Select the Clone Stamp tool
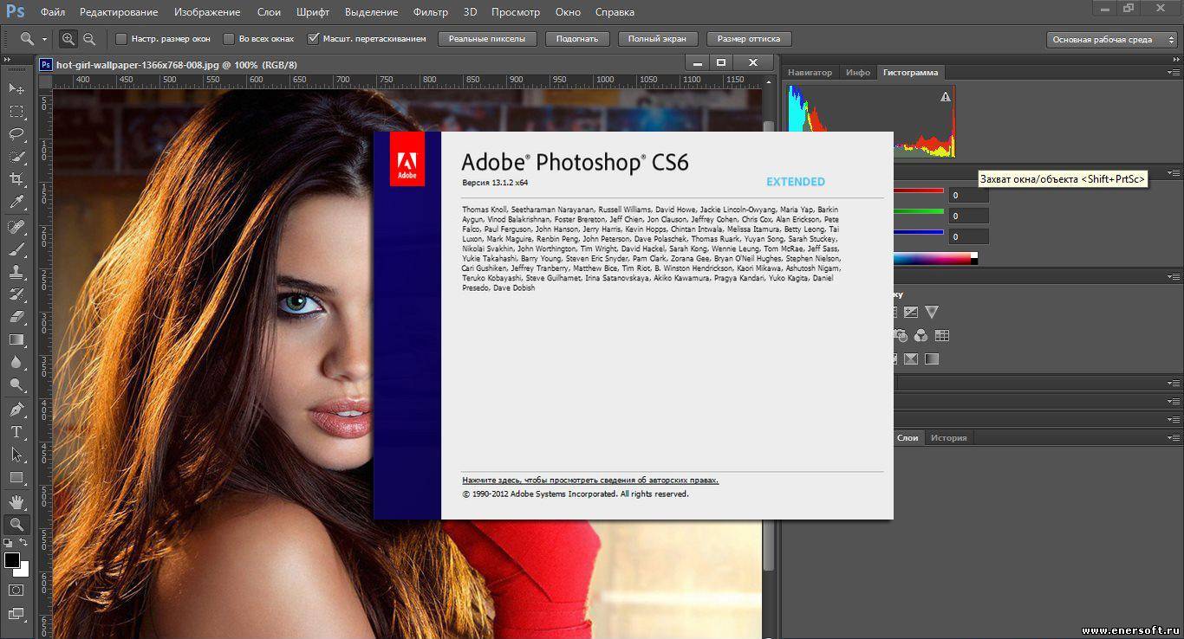Image resolution: width=1184 pixels, height=639 pixels. click(16, 271)
